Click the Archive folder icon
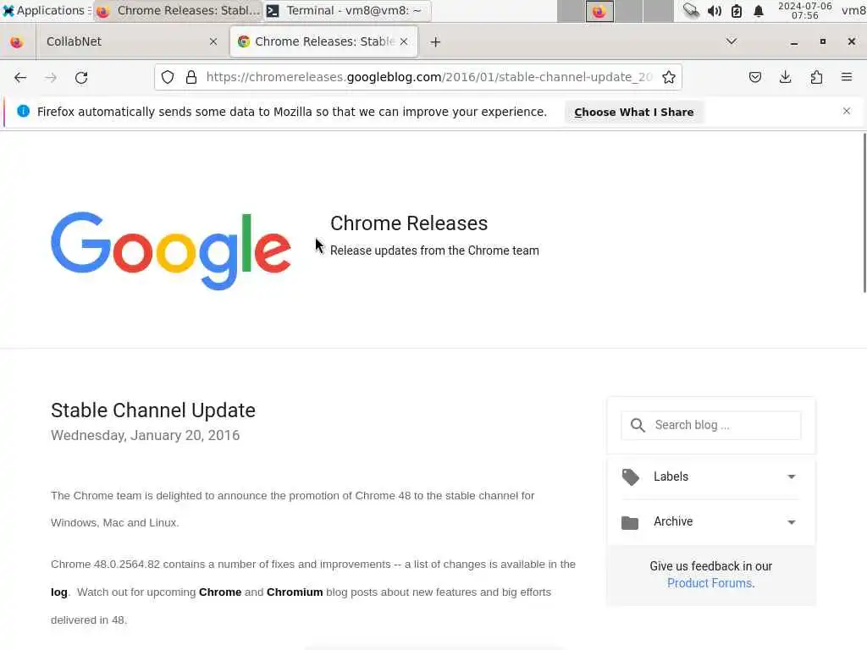 (630, 522)
